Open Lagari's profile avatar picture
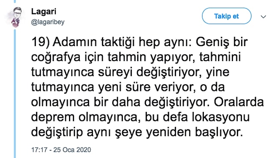Viewport: 272px width, 158px height. [15, 17]
